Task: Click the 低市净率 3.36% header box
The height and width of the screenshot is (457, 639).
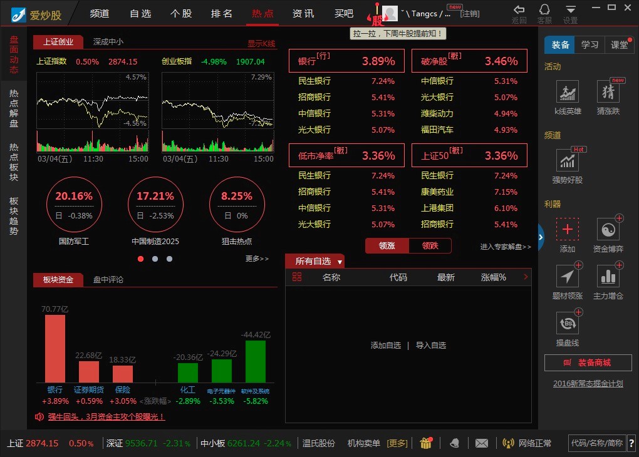Action: tap(346, 155)
